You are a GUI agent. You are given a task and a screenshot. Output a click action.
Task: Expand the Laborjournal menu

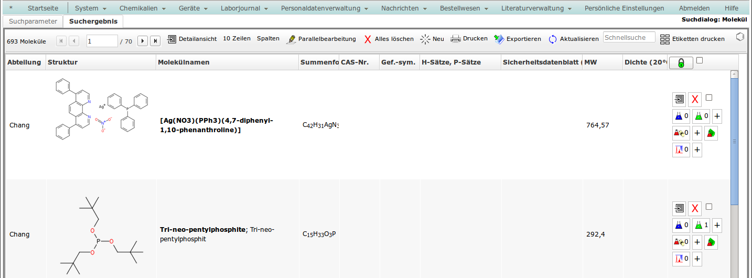click(244, 8)
